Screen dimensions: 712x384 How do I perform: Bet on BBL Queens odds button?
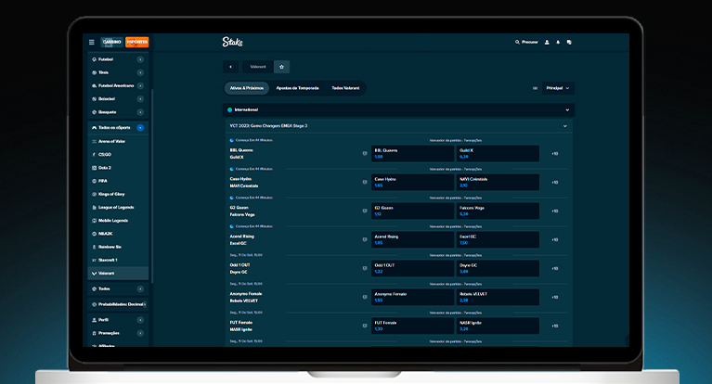[x=412, y=153]
